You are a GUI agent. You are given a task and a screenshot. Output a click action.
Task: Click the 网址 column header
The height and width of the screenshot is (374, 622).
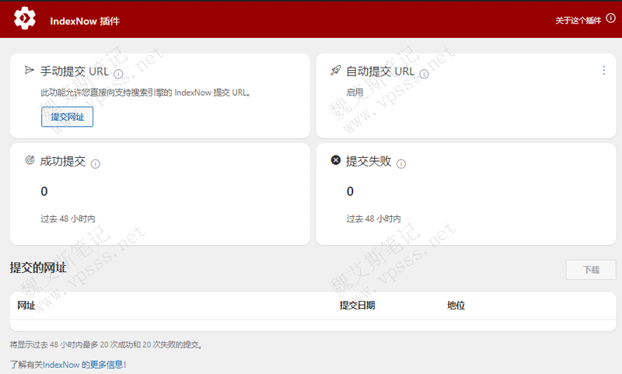click(26, 306)
